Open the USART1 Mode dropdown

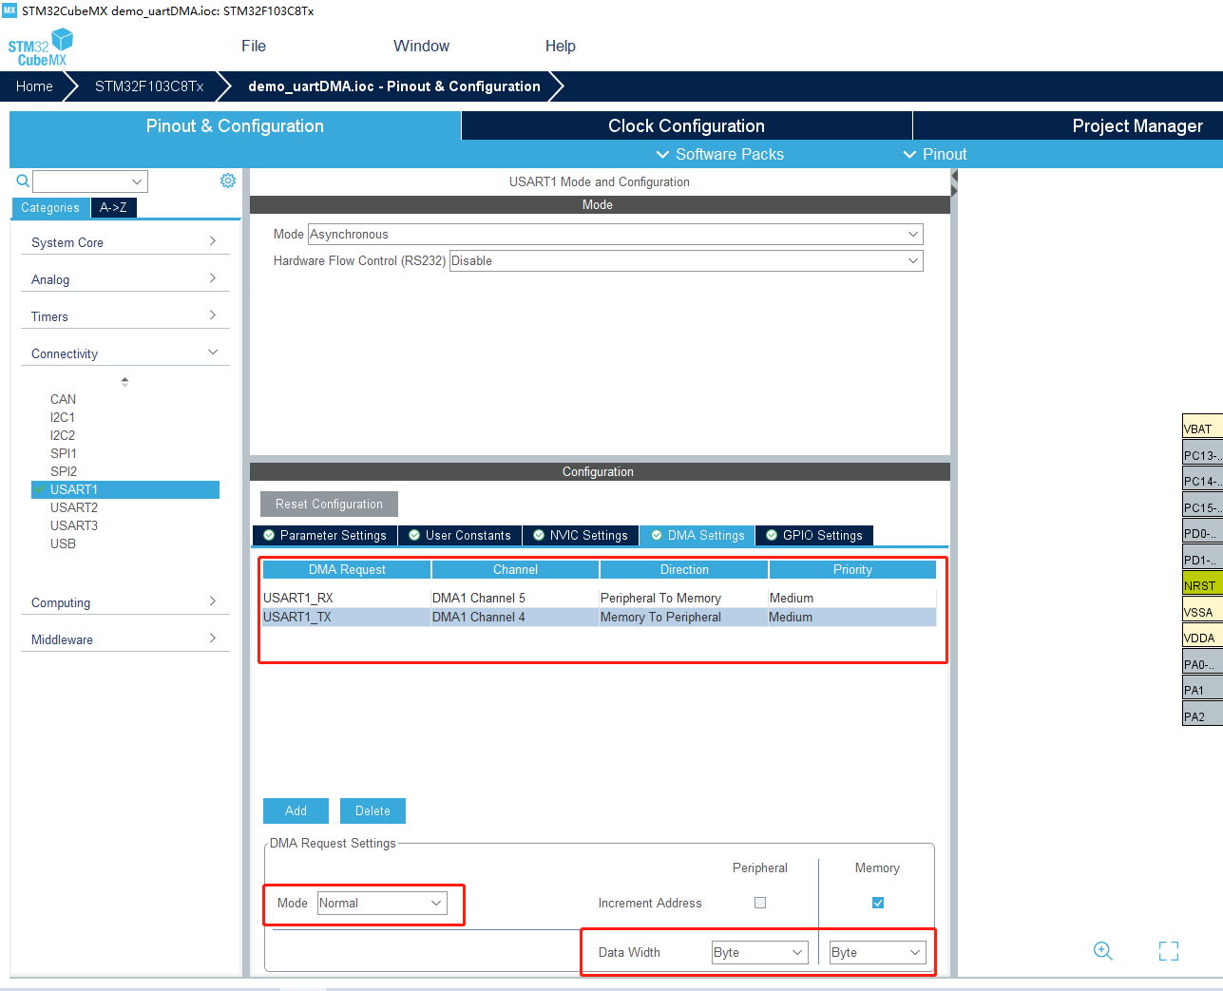(615, 234)
